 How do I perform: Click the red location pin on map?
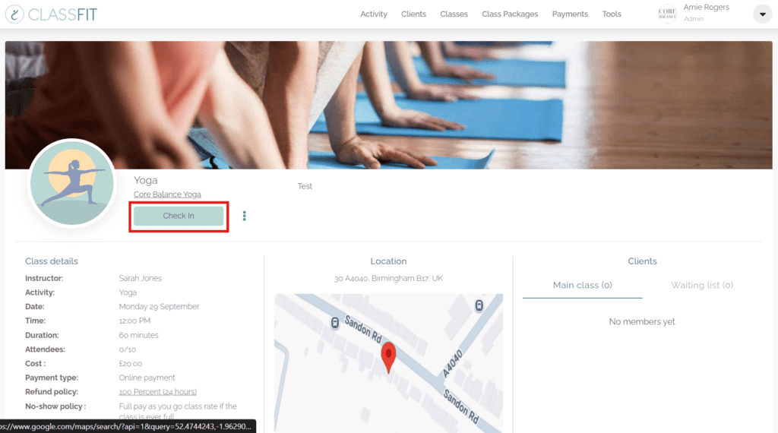[388, 356]
